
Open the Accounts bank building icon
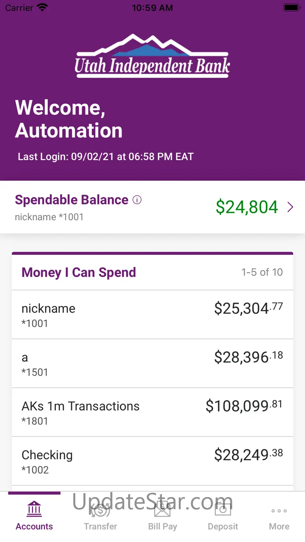[x=34, y=509]
